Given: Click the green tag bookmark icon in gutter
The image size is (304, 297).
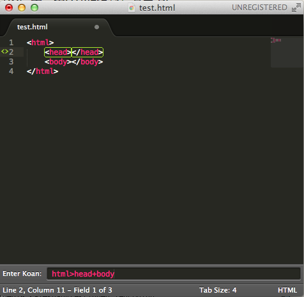Looking at the screenshot, I should [4, 52].
